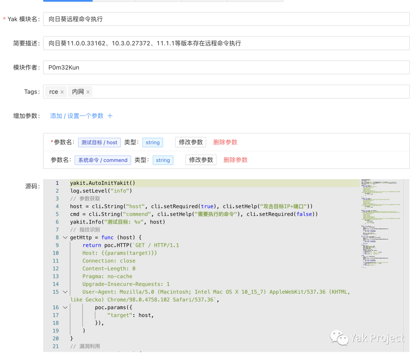Screen dimensions: 418x358
Task: Click string type tag of host parameter
Action: [x=152, y=143]
